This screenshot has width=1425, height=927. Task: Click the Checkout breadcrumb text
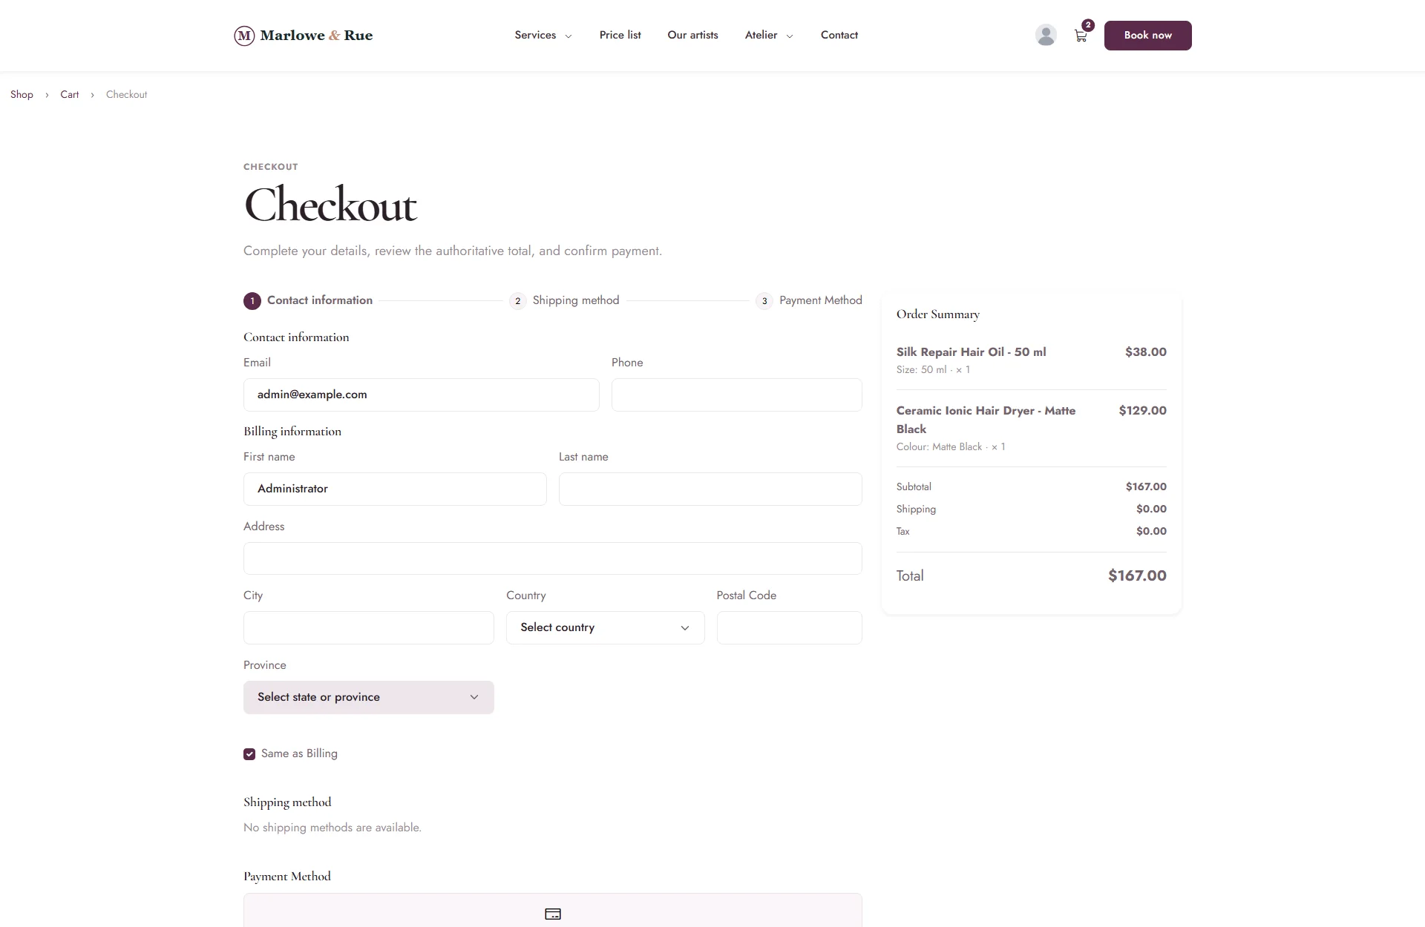[x=127, y=94]
